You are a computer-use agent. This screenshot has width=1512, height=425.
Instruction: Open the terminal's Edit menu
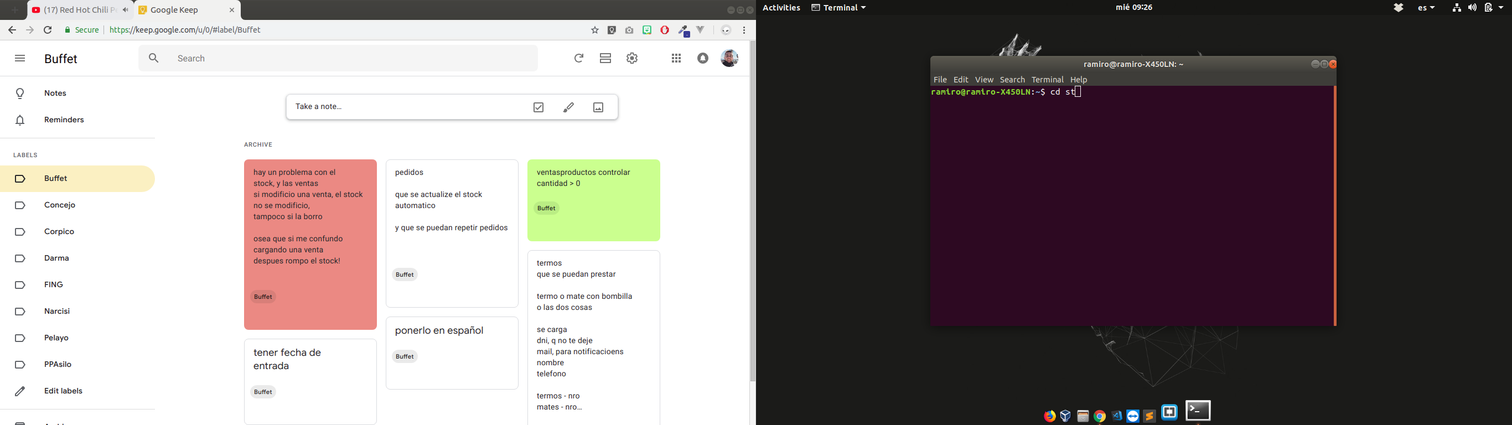(961, 80)
